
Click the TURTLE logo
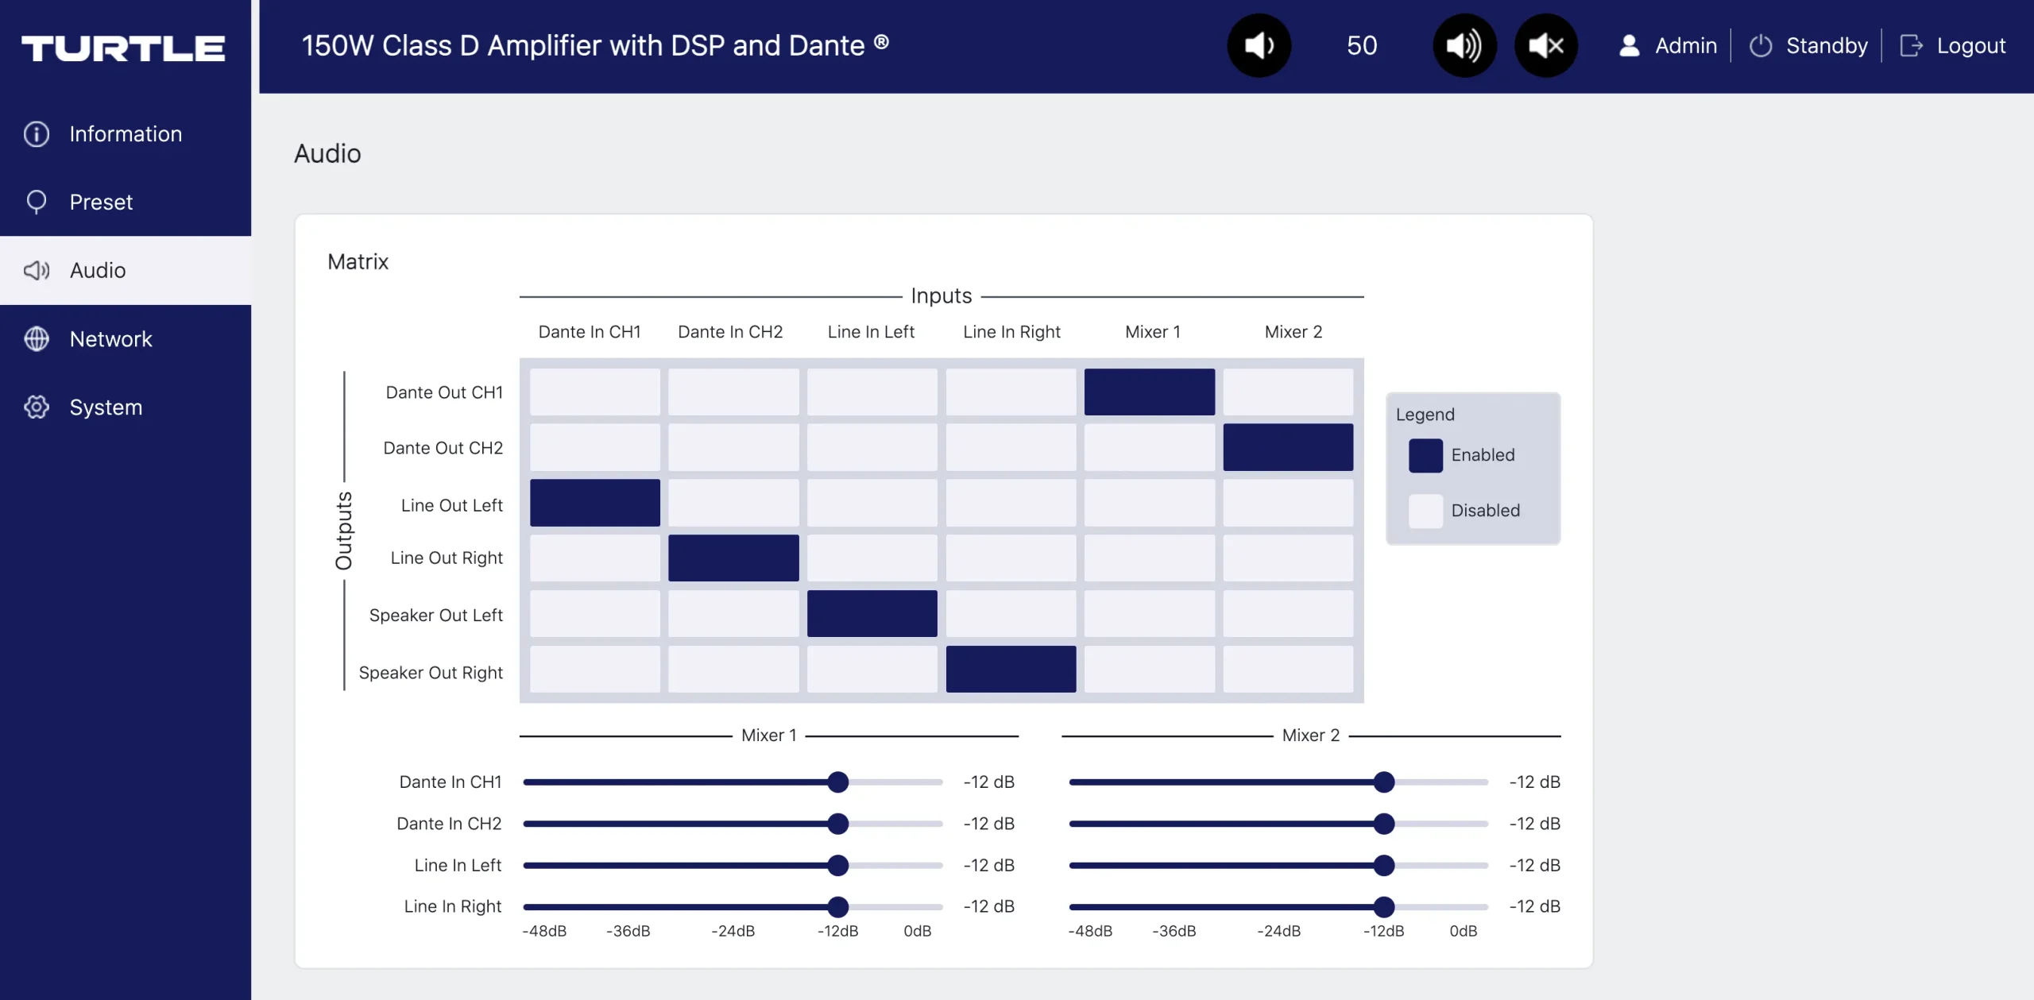(x=123, y=48)
